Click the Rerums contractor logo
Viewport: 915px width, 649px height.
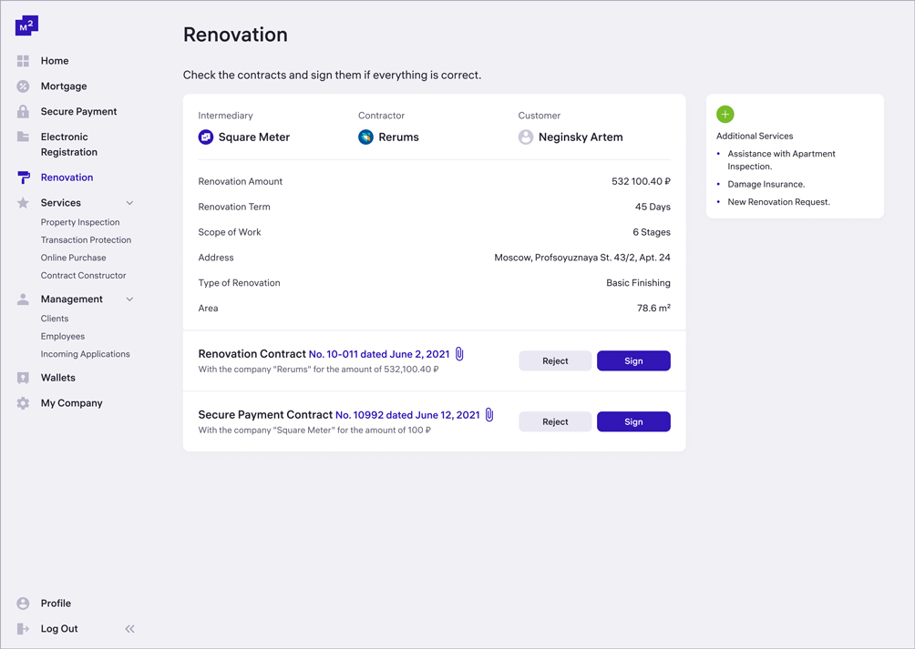click(x=365, y=137)
